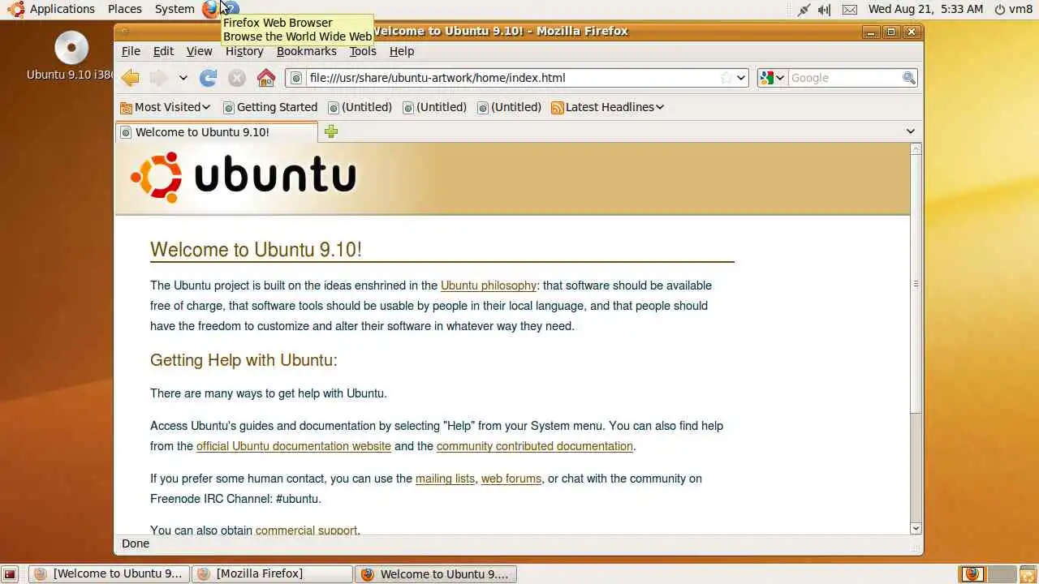The width and height of the screenshot is (1039, 584).
Task: Bookmark this page with the star icon
Action: point(726,78)
